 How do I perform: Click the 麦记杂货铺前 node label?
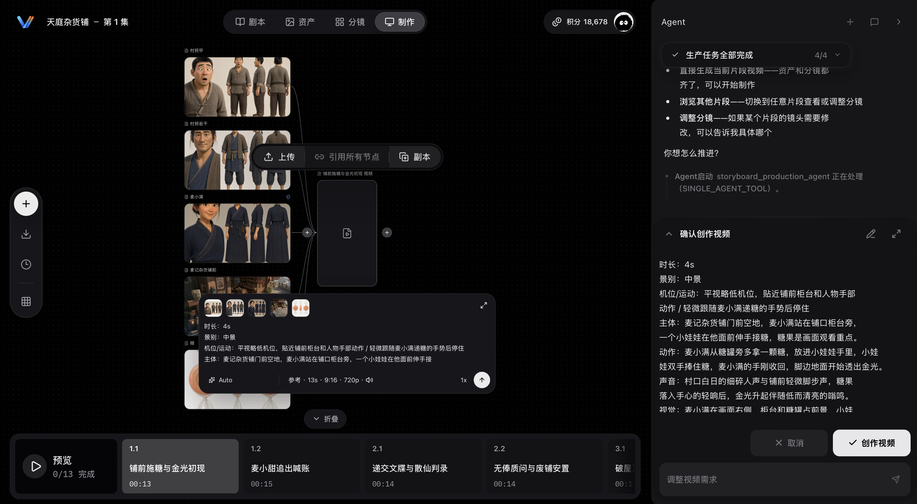pos(203,270)
